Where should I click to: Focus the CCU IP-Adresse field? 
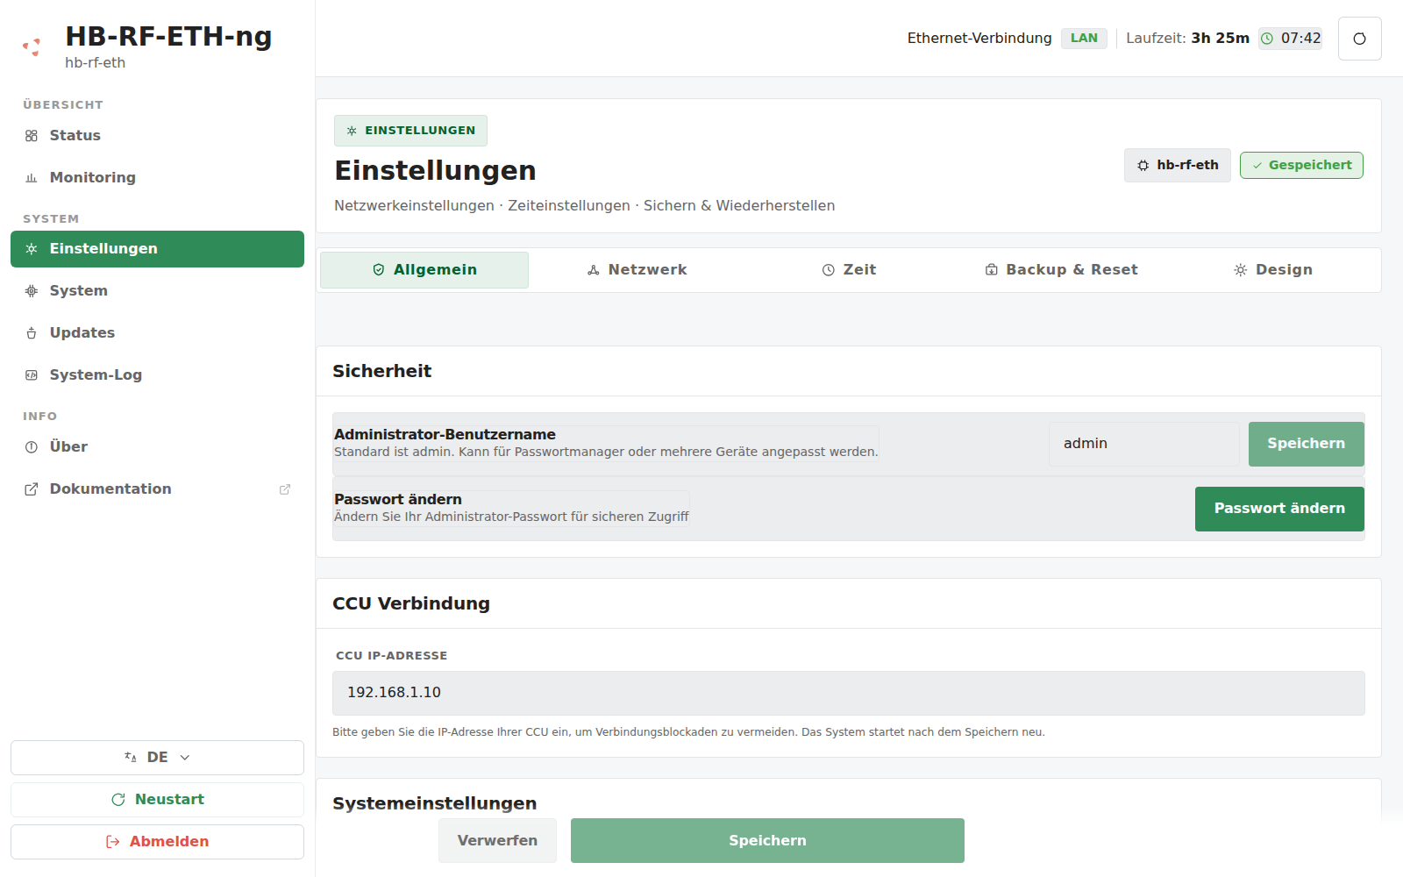point(848,693)
